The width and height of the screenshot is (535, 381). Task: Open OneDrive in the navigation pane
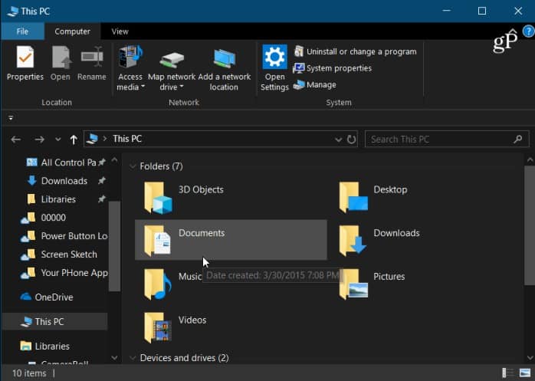(x=47, y=297)
